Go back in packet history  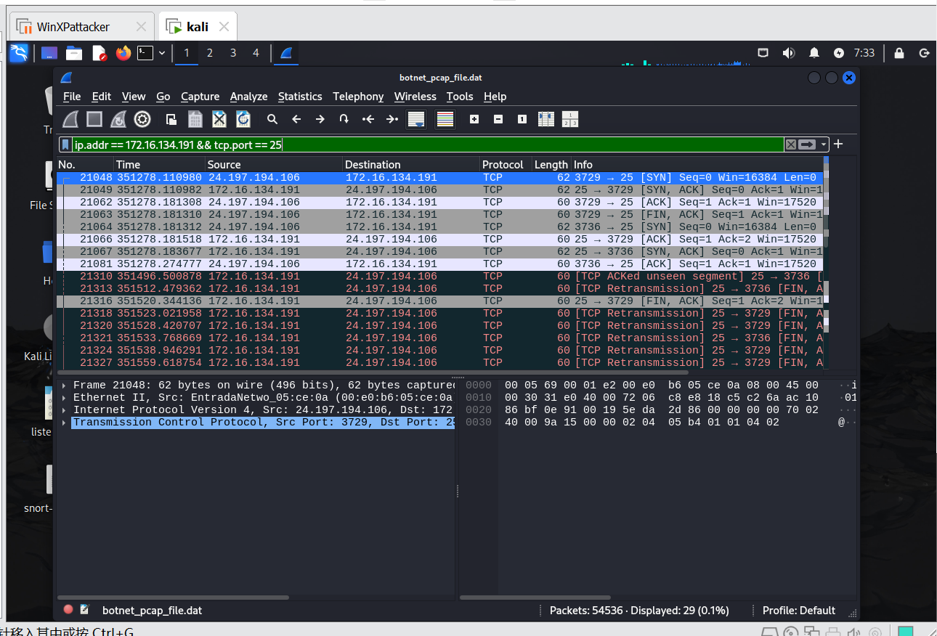click(x=296, y=119)
